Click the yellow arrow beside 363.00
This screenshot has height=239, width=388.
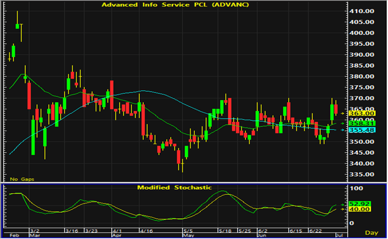pos(342,113)
